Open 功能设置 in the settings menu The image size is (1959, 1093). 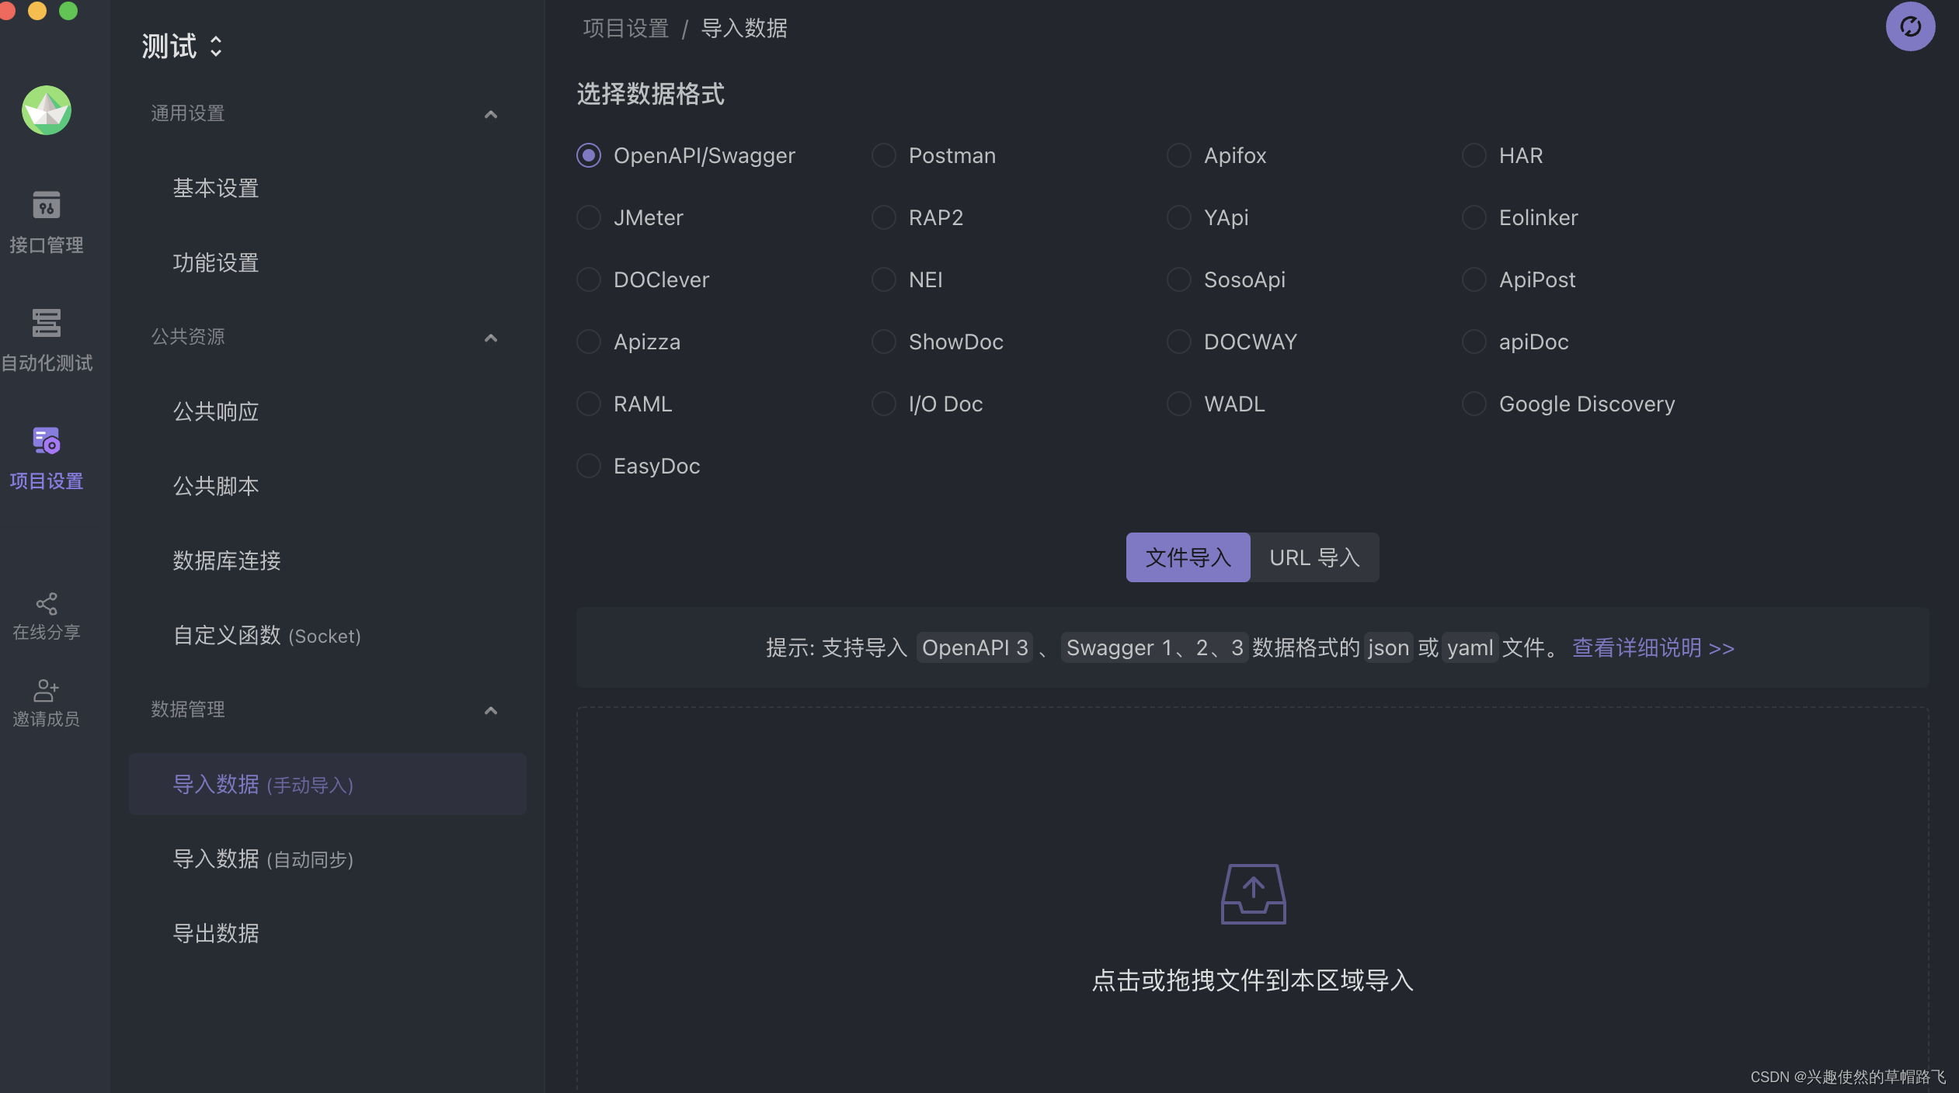pos(327,262)
